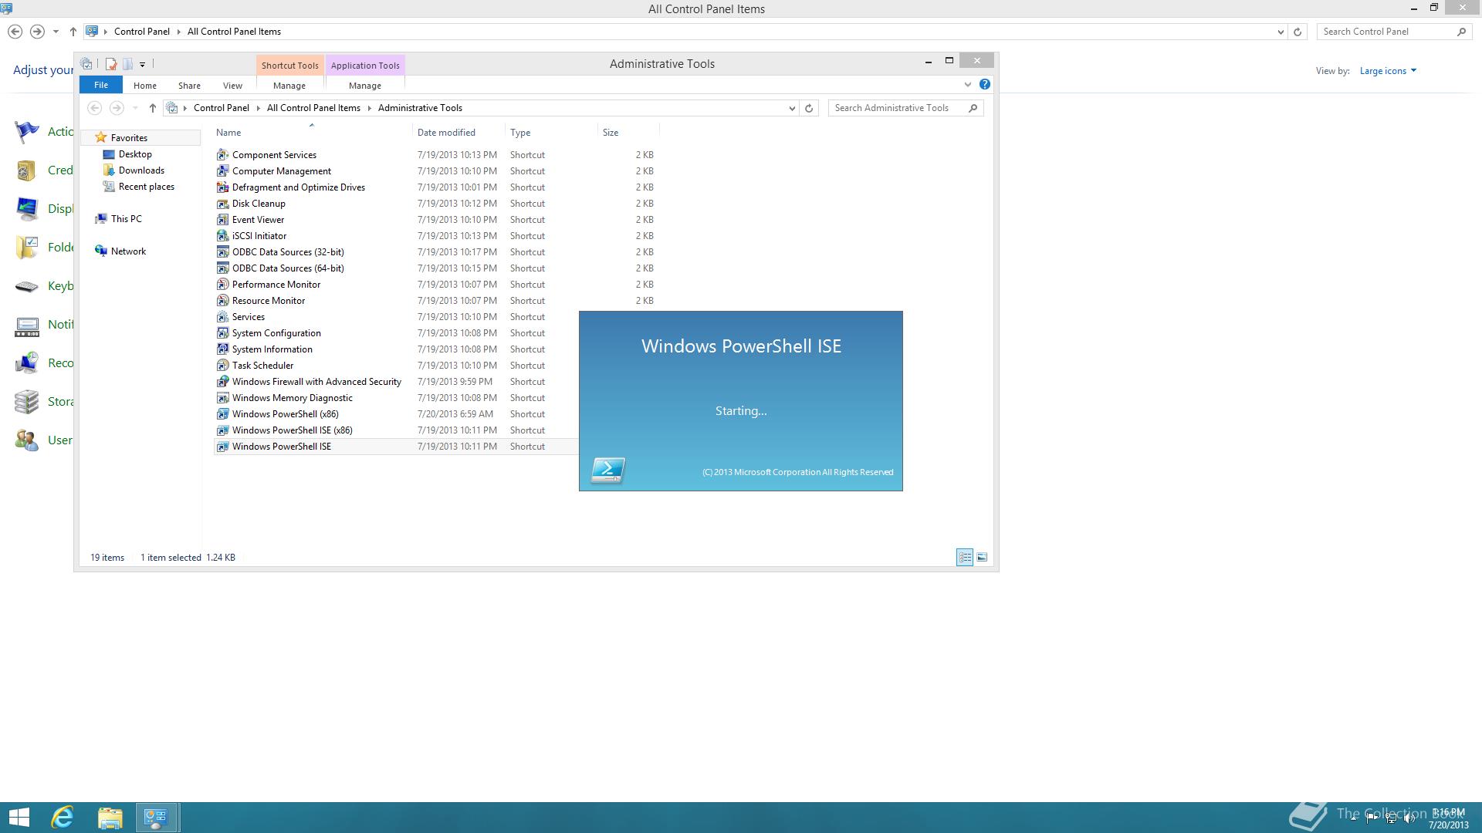Viewport: 1482px width, 833px height.
Task: Open Manage tab under Application Tools
Action: coord(365,86)
